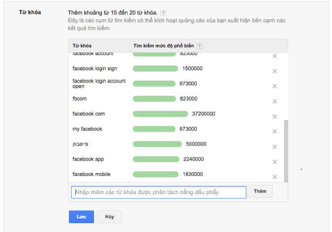Remove the 'facebook login account open' keyword
Image resolution: width=332 pixels, height=232 pixels.
pyautogui.click(x=274, y=86)
